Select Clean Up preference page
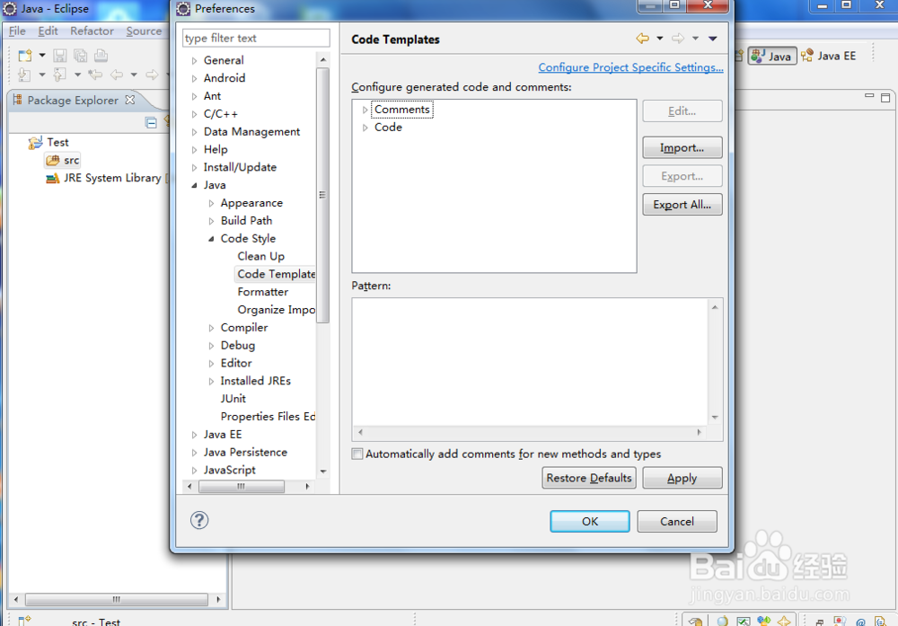 pyautogui.click(x=260, y=256)
